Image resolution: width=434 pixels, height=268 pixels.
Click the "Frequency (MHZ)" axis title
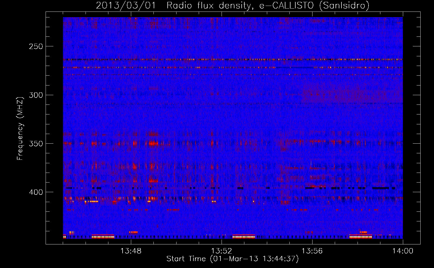point(20,128)
